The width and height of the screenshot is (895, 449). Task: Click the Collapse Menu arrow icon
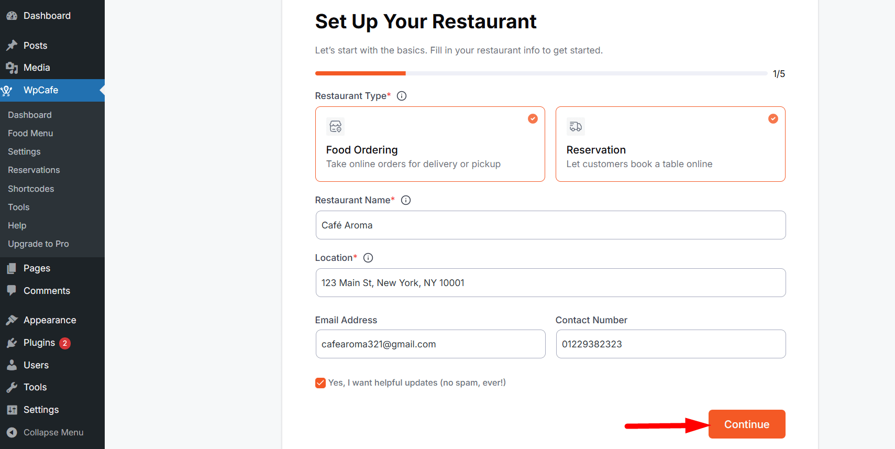pyautogui.click(x=12, y=433)
